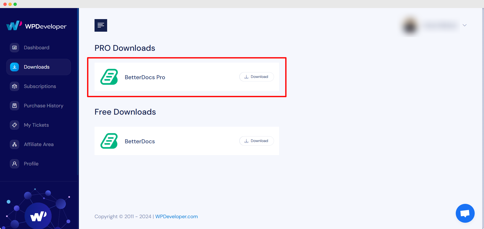The height and width of the screenshot is (229, 484).
Task: Click the BetterDocs free plugin icon
Action: click(109, 141)
